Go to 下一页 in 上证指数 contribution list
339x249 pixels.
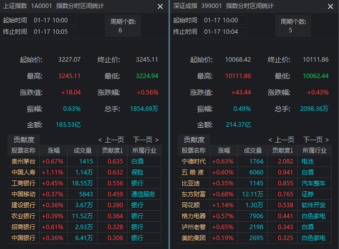(146, 140)
